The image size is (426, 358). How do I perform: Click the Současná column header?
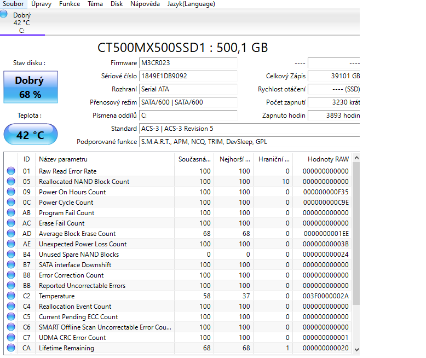(194, 159)
